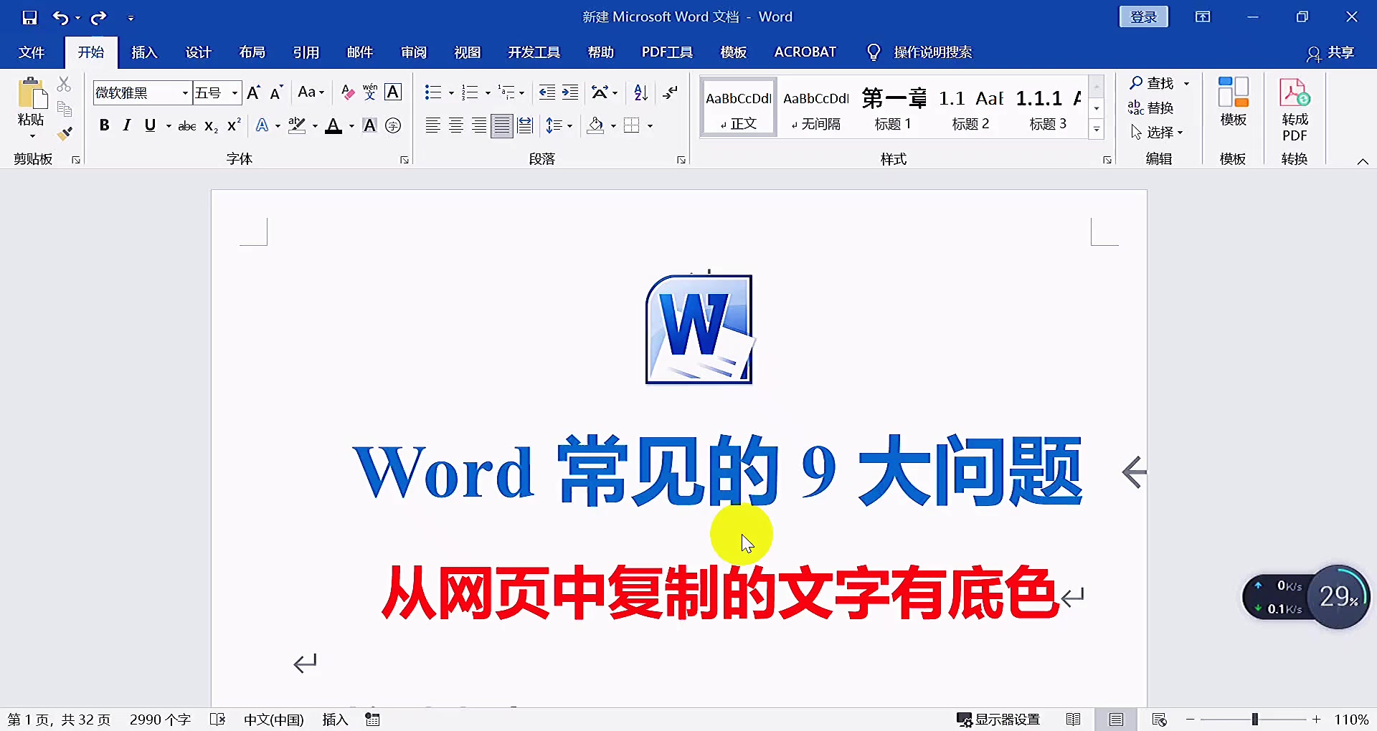Switch to the 审阅 Review tab
1377x731 pixels.
(x=414, y=52)
